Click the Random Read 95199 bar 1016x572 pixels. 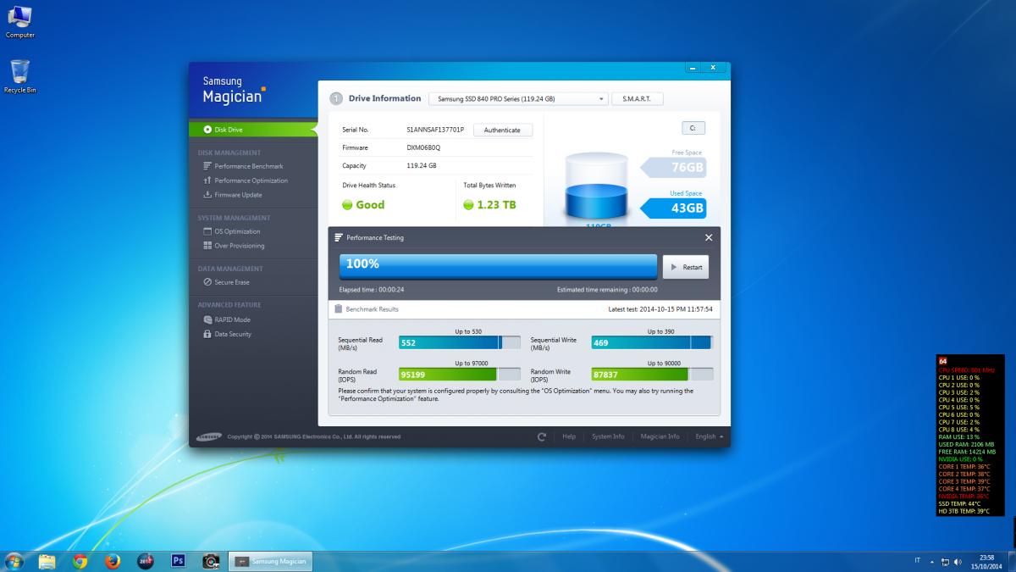(x=460, y=374)
